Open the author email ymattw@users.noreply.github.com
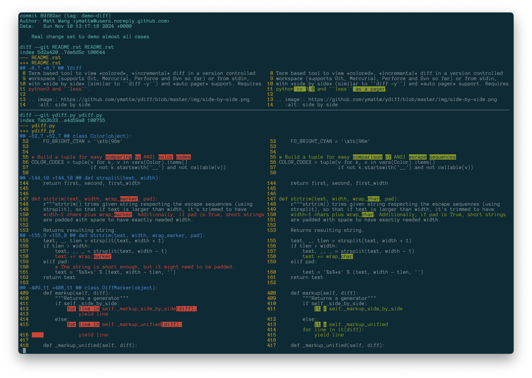Screen dimensions: 532x378 (x=121, y=21)
